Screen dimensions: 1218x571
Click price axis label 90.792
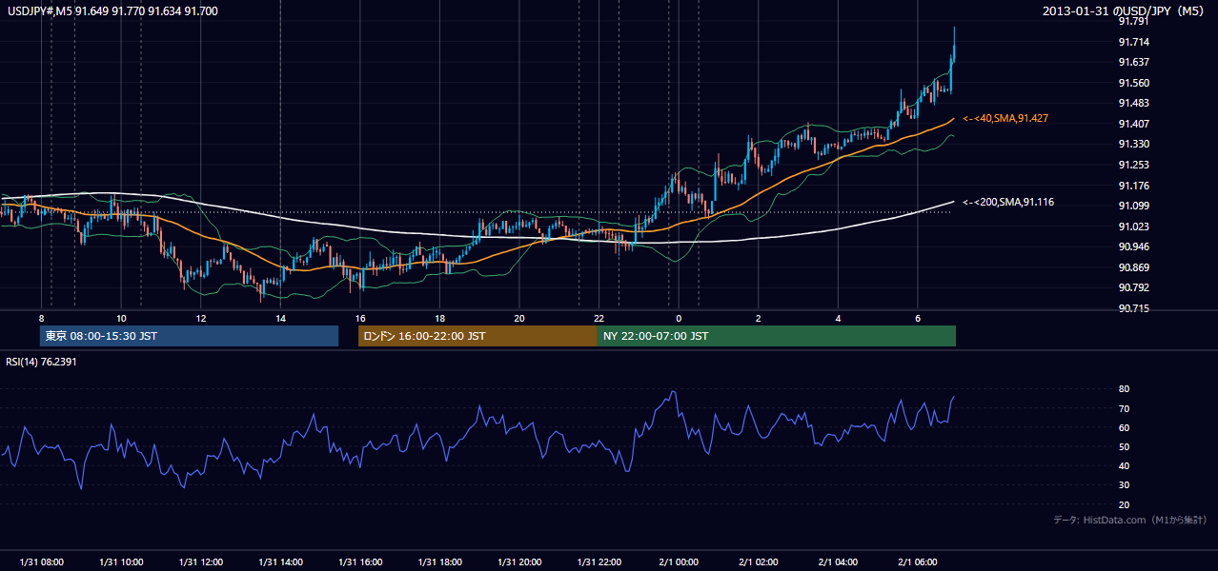1132,287
